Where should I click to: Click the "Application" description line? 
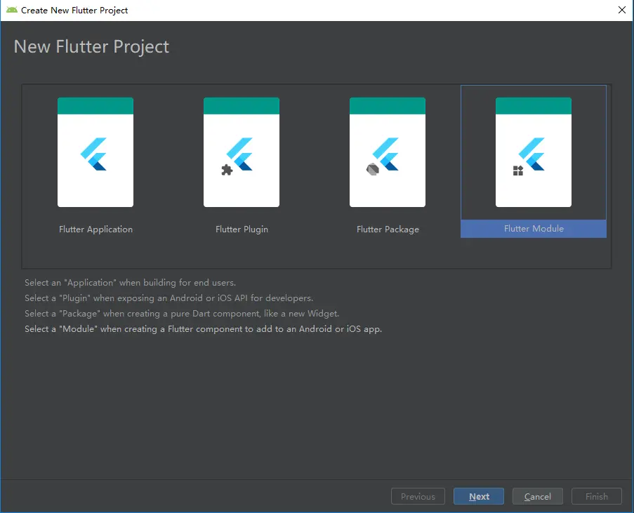point(130,283)
